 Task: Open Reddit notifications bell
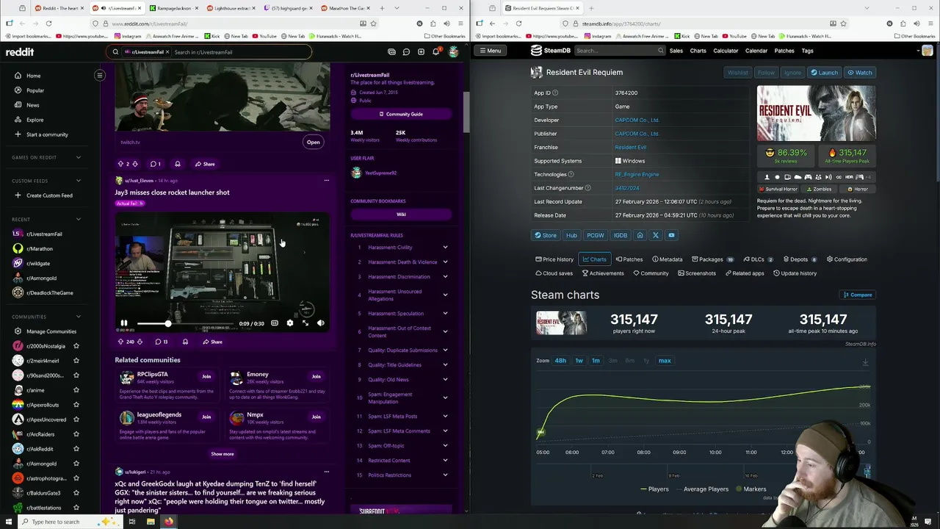click(435, 52)
